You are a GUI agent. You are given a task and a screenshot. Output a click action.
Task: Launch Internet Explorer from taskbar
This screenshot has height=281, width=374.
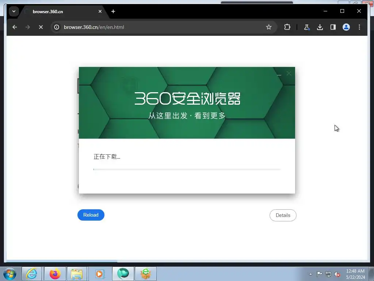[32, 274]
